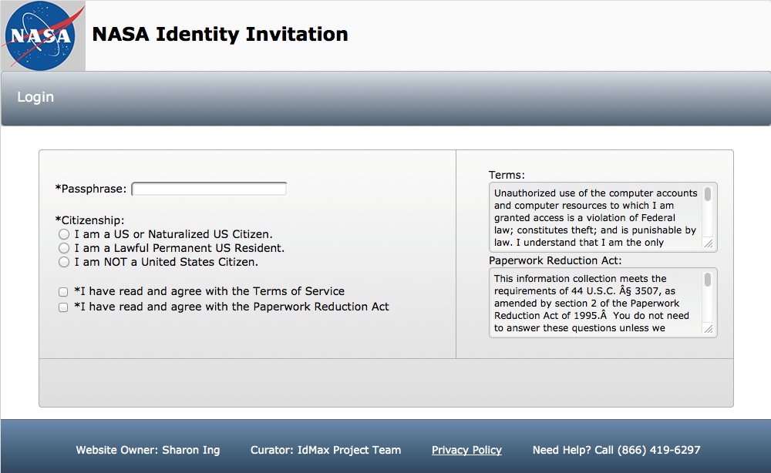
Task: Click inside the Paperwork Reduction Act text
Action: click(x=595, y=303)
